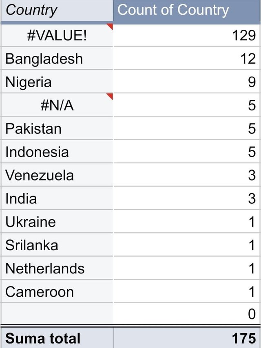The width and height of the screenshot is (261, 348).
Task: Click the red note indicator on #N/A cell
Action: [110, 96]
